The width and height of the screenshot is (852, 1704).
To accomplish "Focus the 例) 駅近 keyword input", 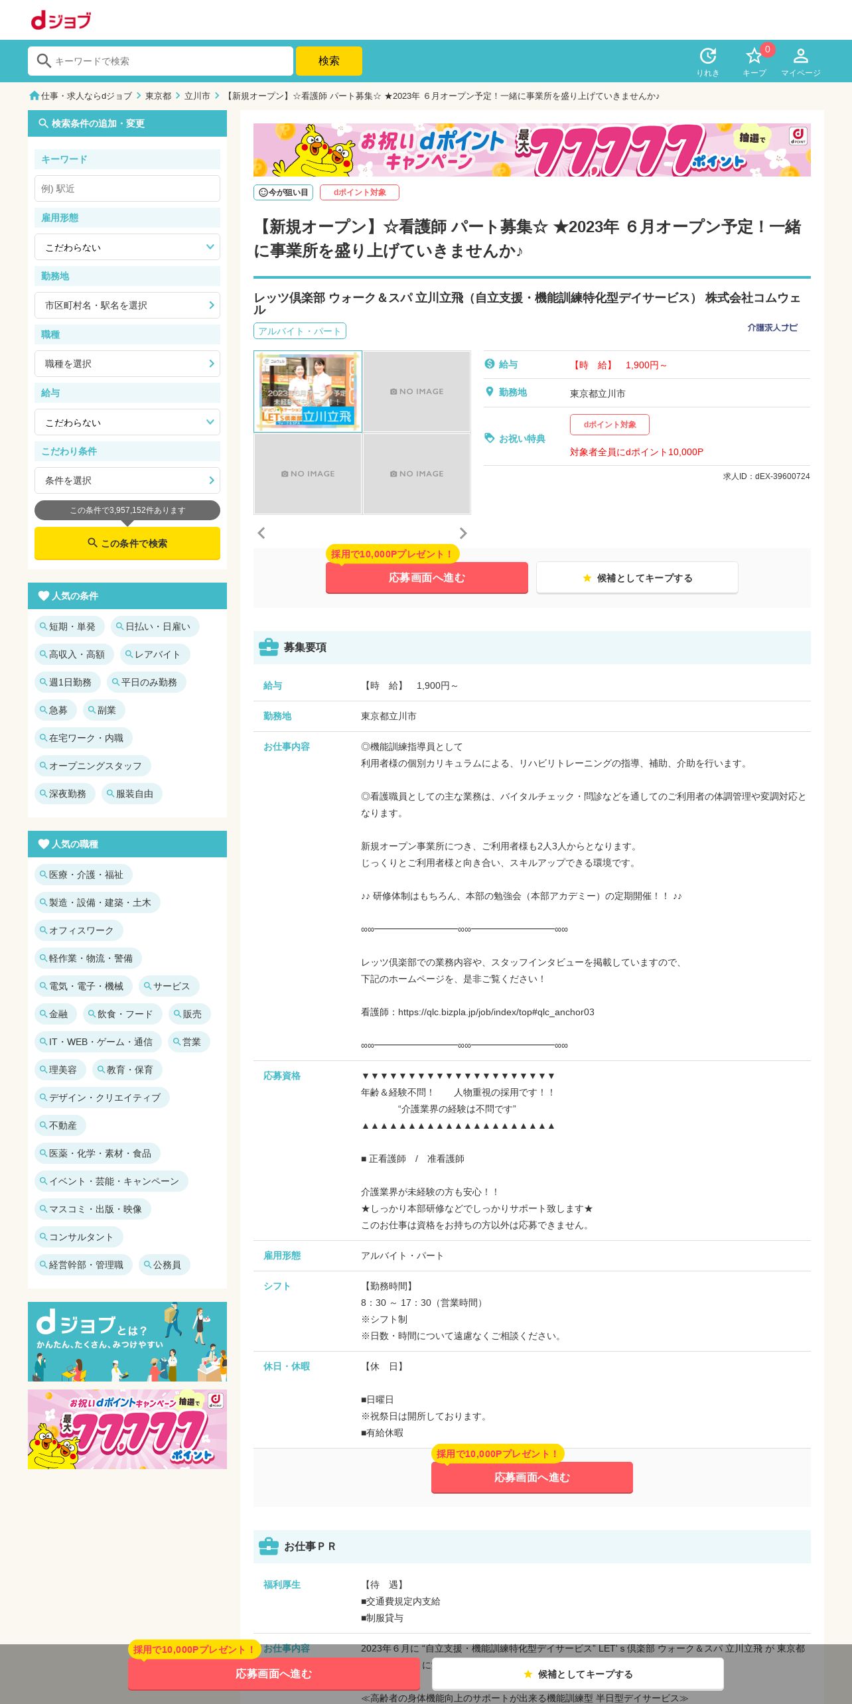I will click(x=127, y=188).
